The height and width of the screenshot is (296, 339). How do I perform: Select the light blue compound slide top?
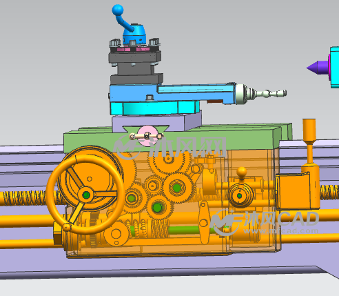(172, 93)
